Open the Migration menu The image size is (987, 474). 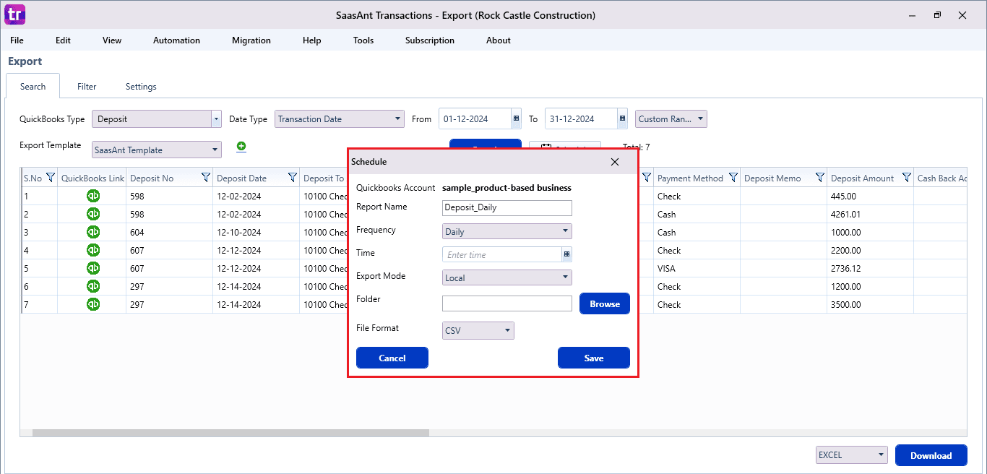pos(251,40)
